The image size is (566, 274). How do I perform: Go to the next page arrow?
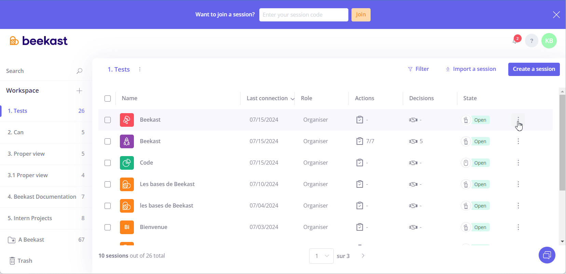(x=363, y=256)
